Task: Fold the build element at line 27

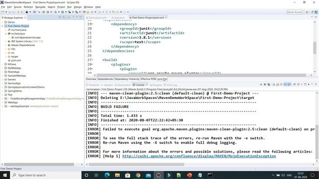Action: point(93,60)
